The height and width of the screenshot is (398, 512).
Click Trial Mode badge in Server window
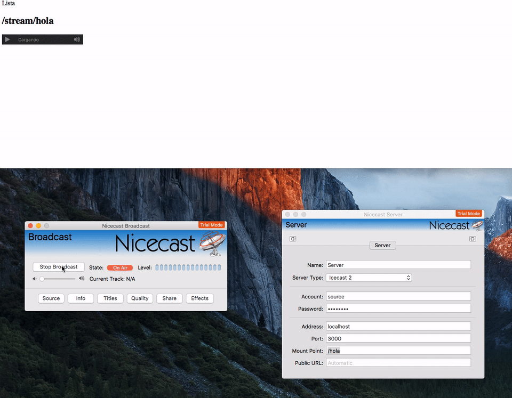(x=469, y=213)
